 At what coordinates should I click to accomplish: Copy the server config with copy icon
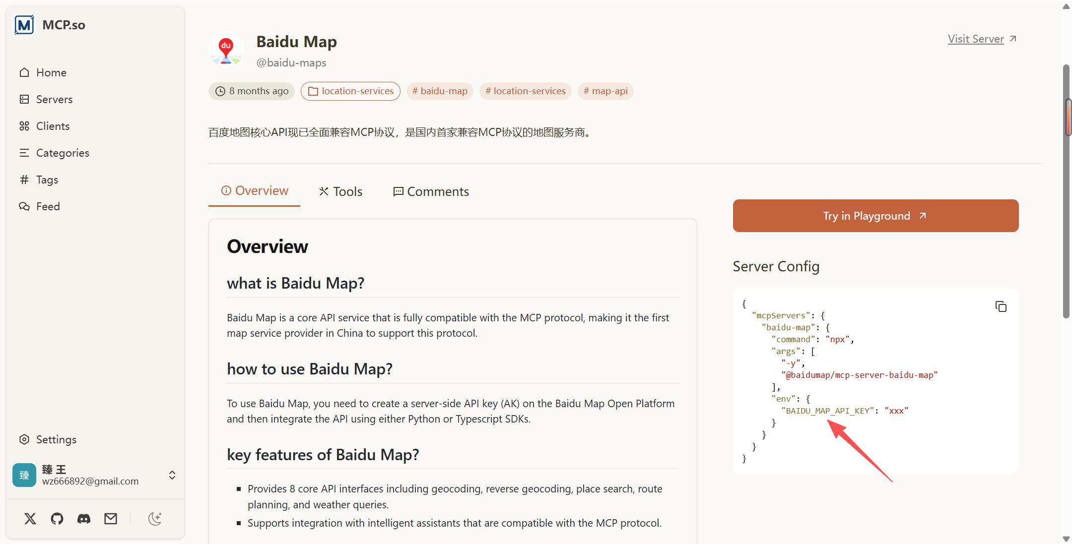1001,306
